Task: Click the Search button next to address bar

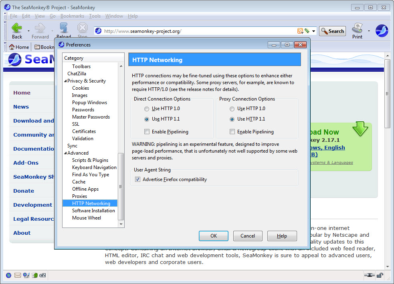Action: 332,31
